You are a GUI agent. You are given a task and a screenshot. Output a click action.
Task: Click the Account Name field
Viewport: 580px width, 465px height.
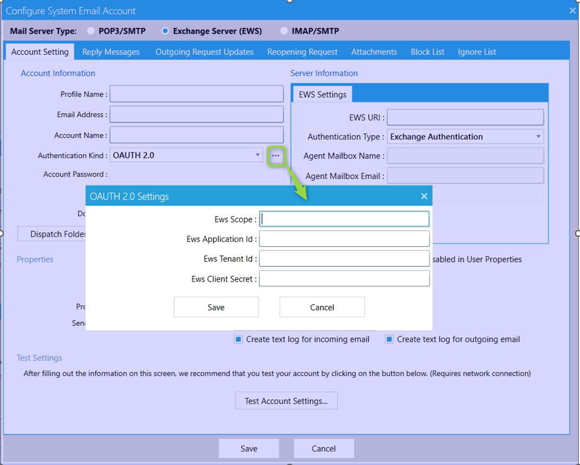[x=196, y=135]
